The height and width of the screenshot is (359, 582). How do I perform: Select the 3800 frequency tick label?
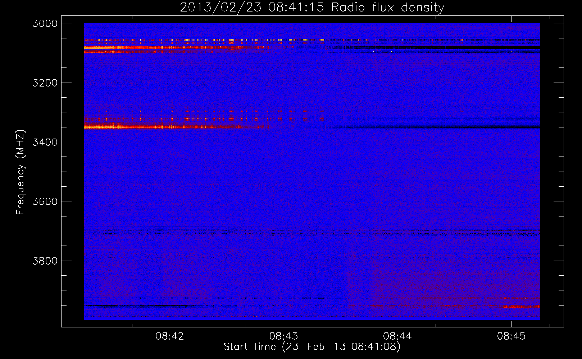pyautogui.click(x=45, y=261)
